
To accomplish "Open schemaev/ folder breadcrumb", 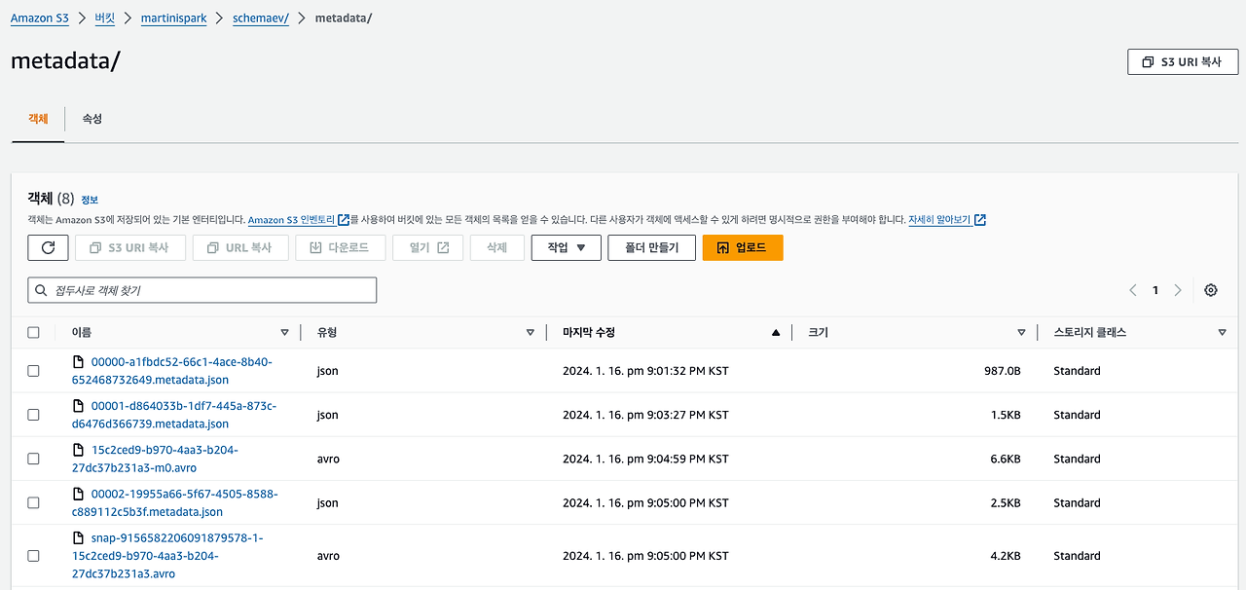I will pos(261,18).
